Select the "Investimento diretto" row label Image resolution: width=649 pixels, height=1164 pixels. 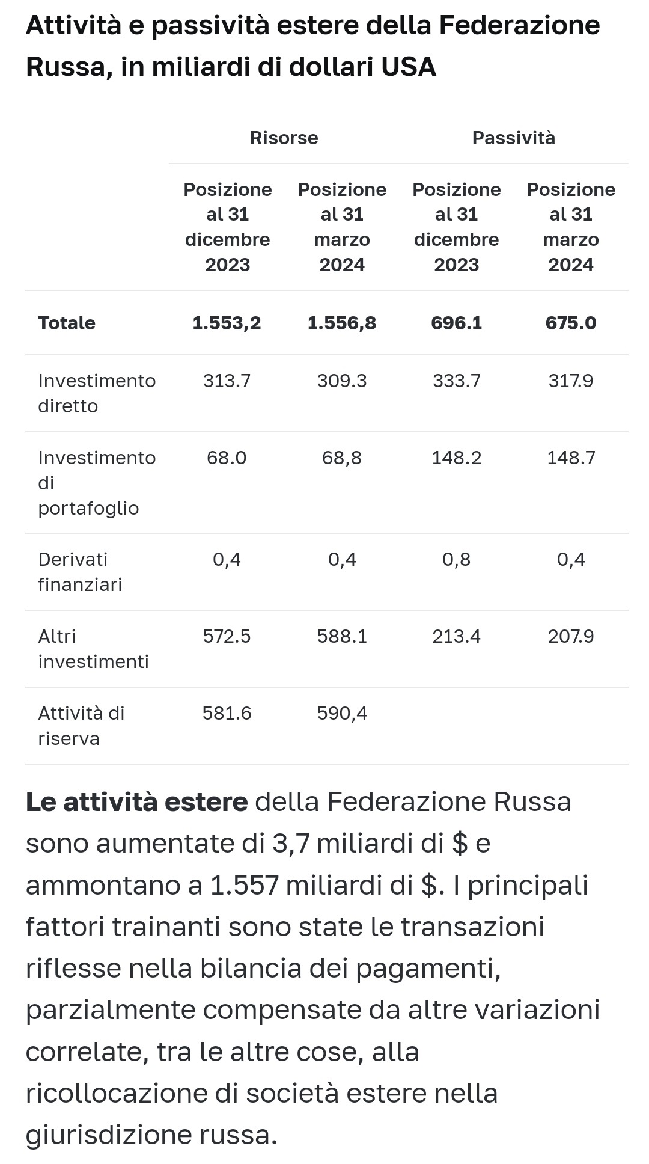[96, 393]
